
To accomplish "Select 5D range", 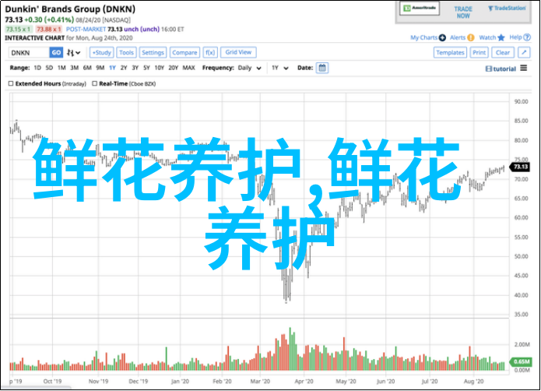I will [x=49, y=68].
